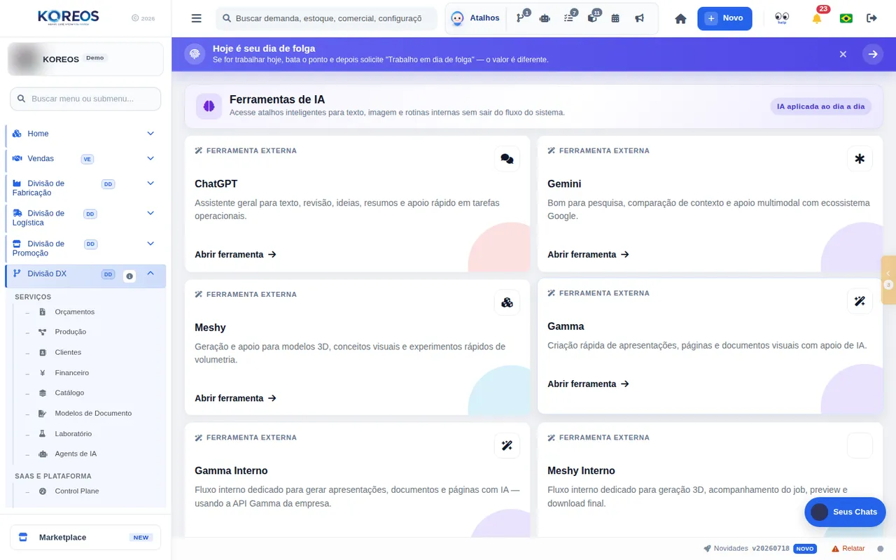Collapse the Divisão DX menu
The image size is (896, 560).
click(x=150, y=274)
